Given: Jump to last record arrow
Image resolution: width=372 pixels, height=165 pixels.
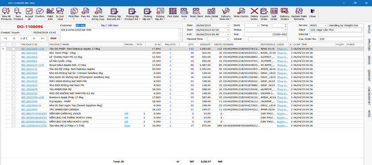Looking at the screenshot, I should point(43,38).
